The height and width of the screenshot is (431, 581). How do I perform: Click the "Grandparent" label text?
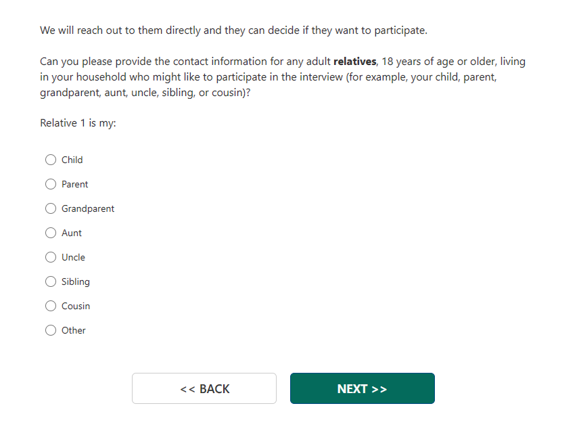pos(88,208)
